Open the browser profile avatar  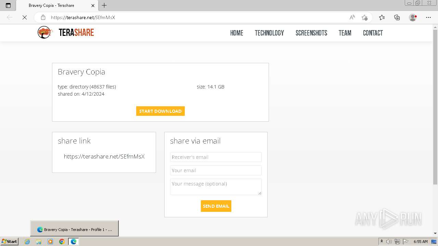tap(413, 17)
